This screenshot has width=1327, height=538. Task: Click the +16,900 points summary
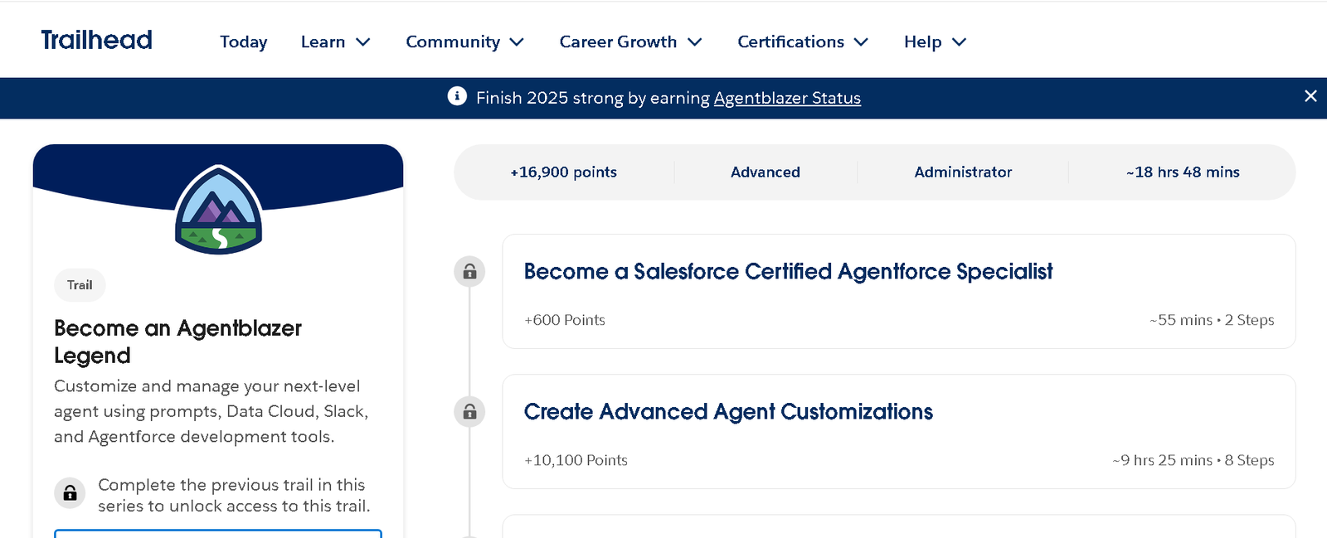click(563, 172)
